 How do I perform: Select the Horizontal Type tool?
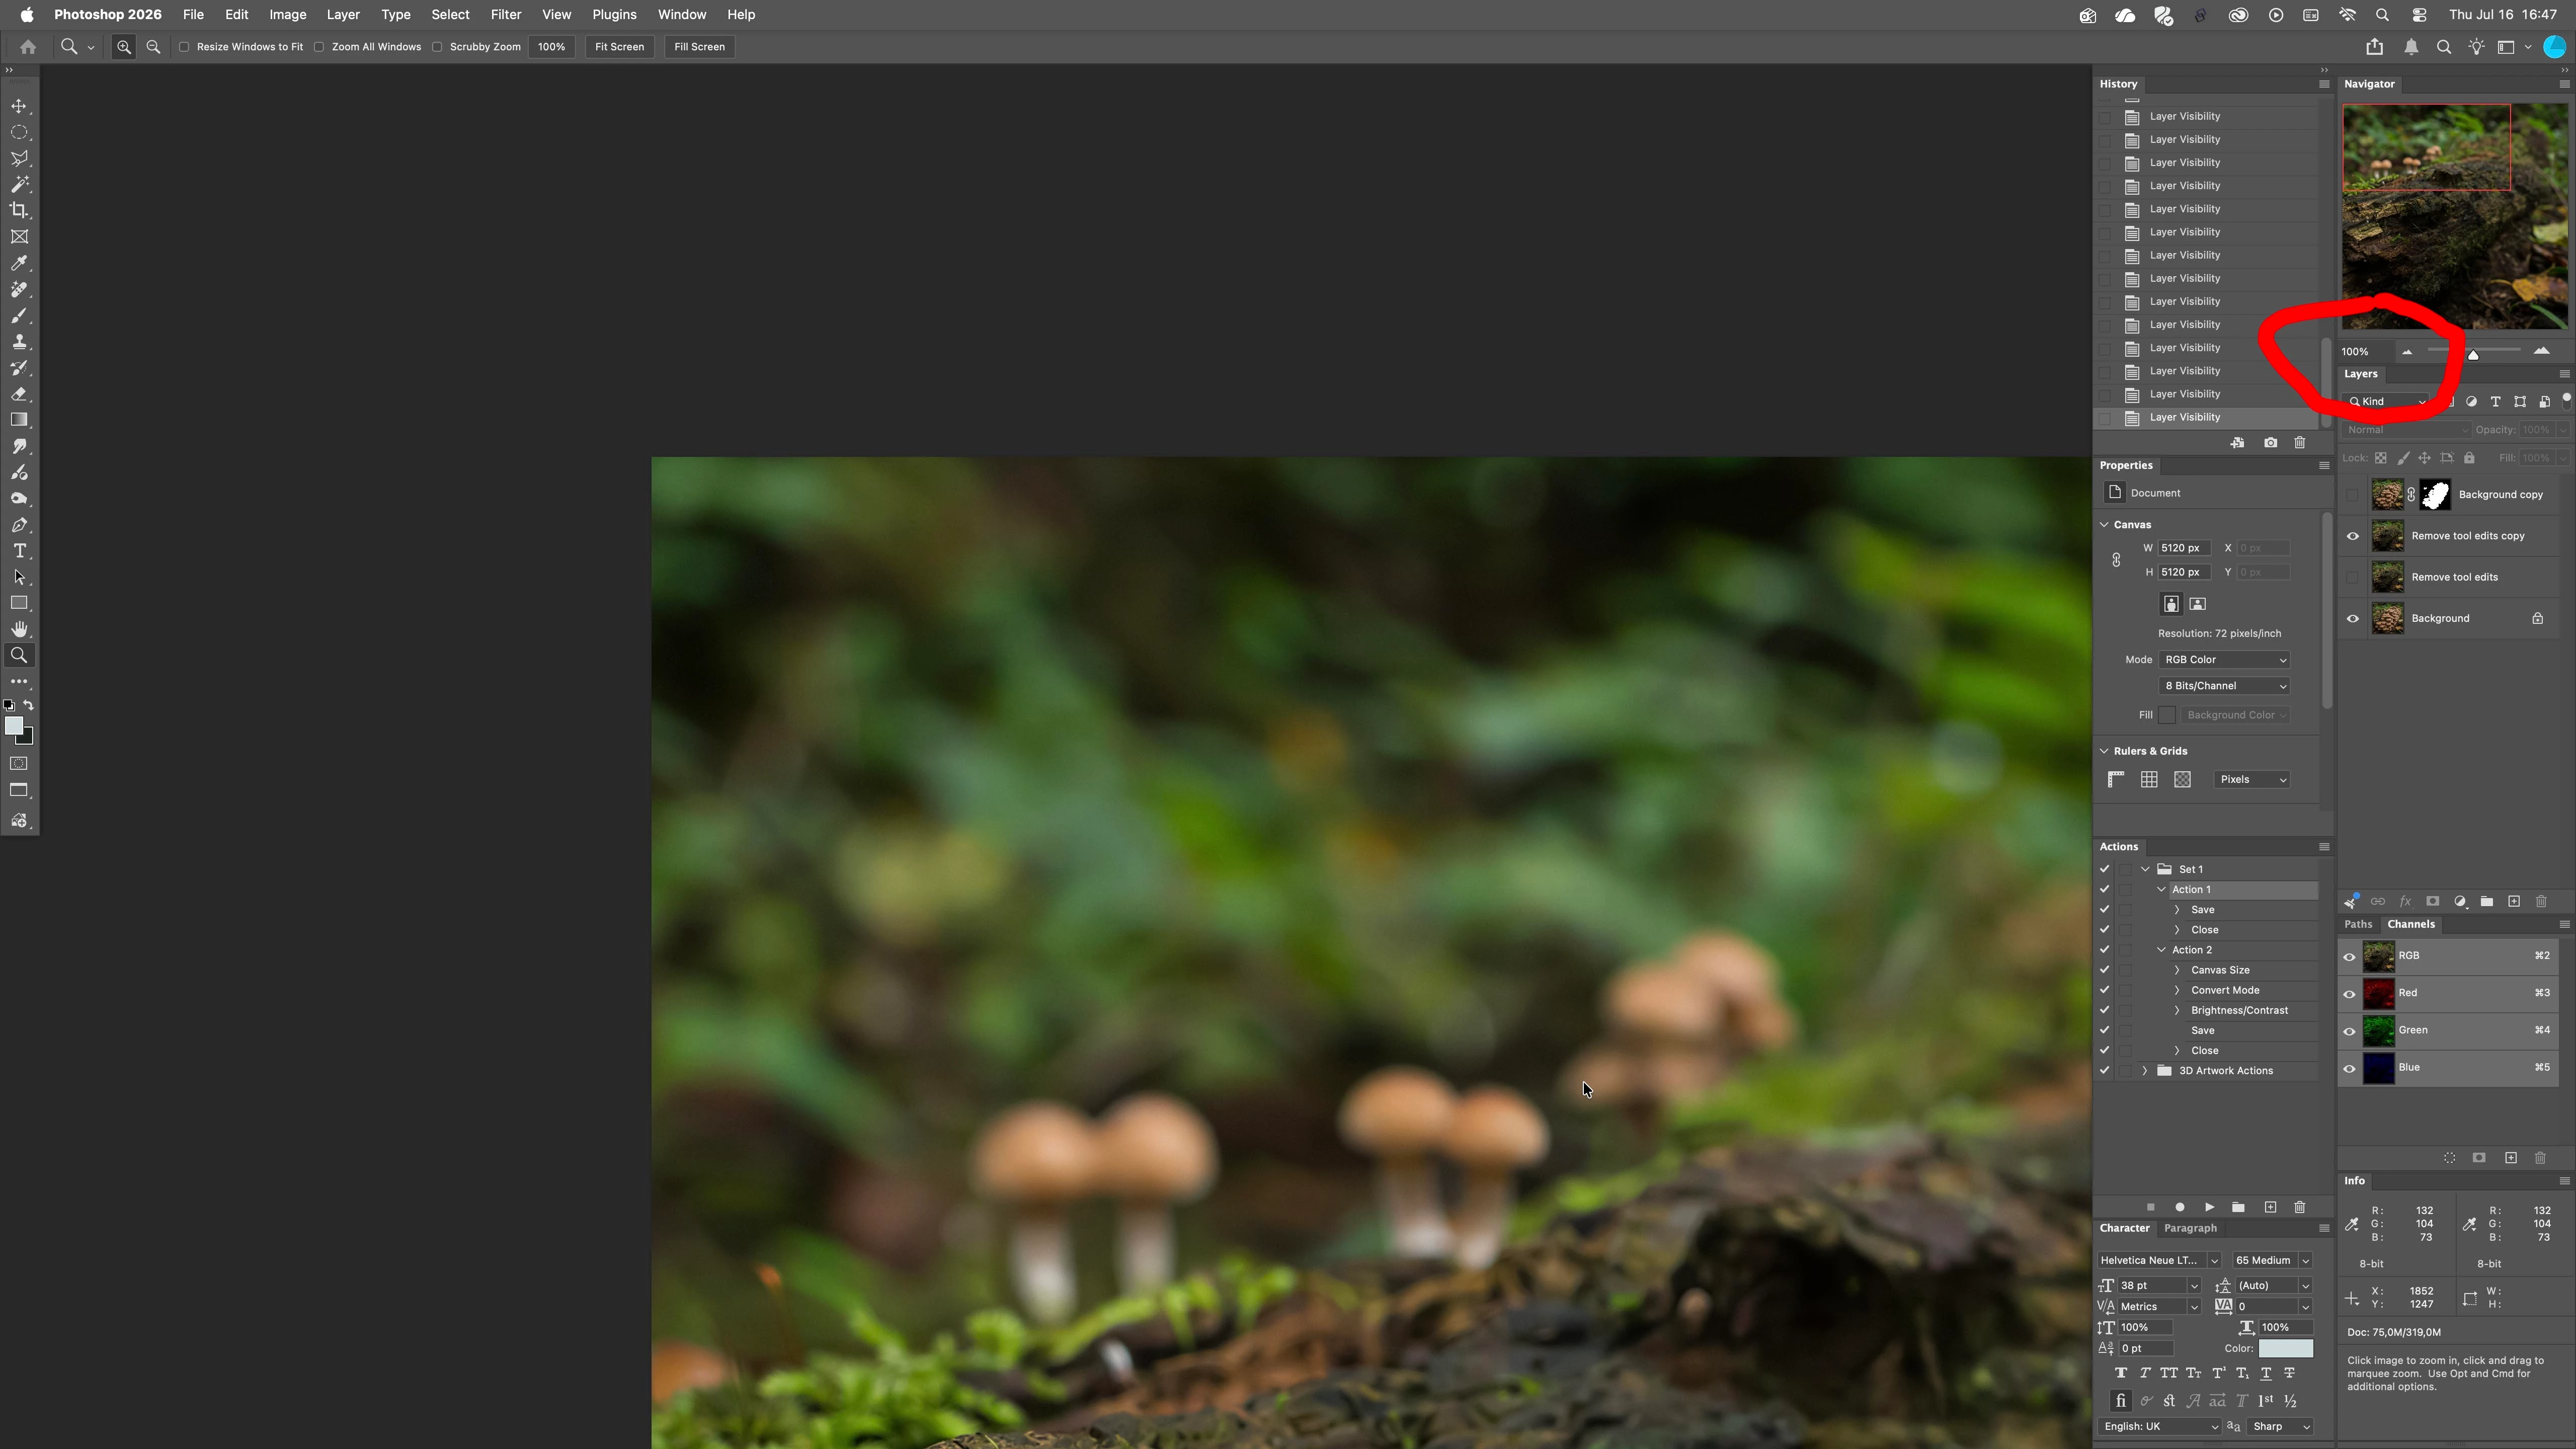(x=19, y=551)
